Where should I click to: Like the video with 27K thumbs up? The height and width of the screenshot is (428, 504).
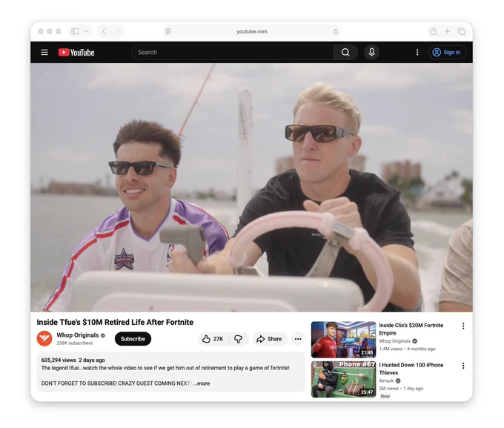(213, 338)
